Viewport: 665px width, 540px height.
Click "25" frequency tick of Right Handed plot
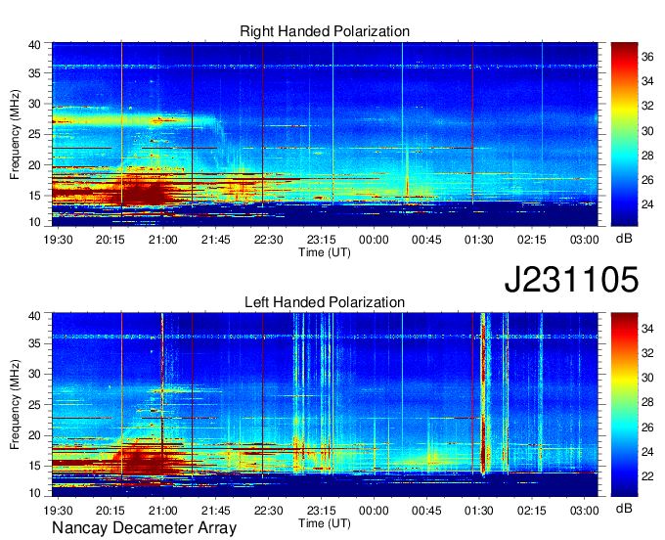[35, 134]
